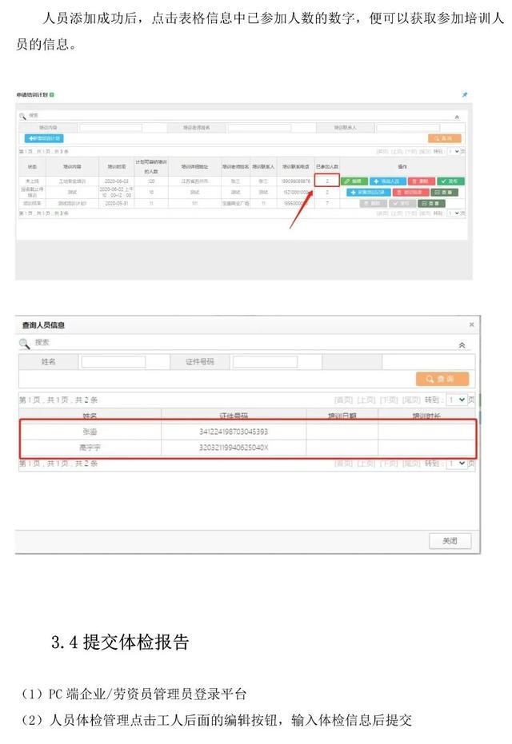This screenshot has height=744, width=512.
Task: Click the green 编辑 button in first training row
Action: [x=355, y=181]
